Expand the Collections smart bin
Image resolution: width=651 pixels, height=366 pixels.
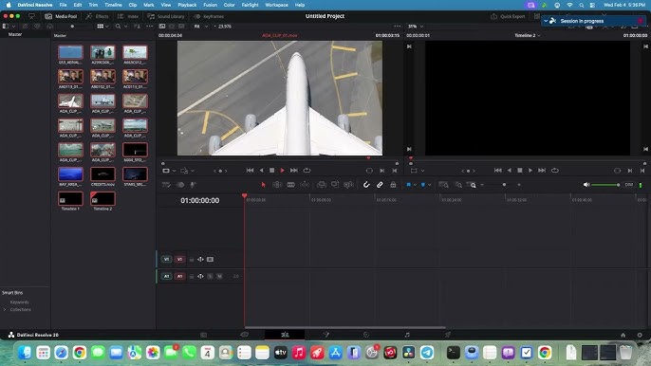[x=5, y=309]
